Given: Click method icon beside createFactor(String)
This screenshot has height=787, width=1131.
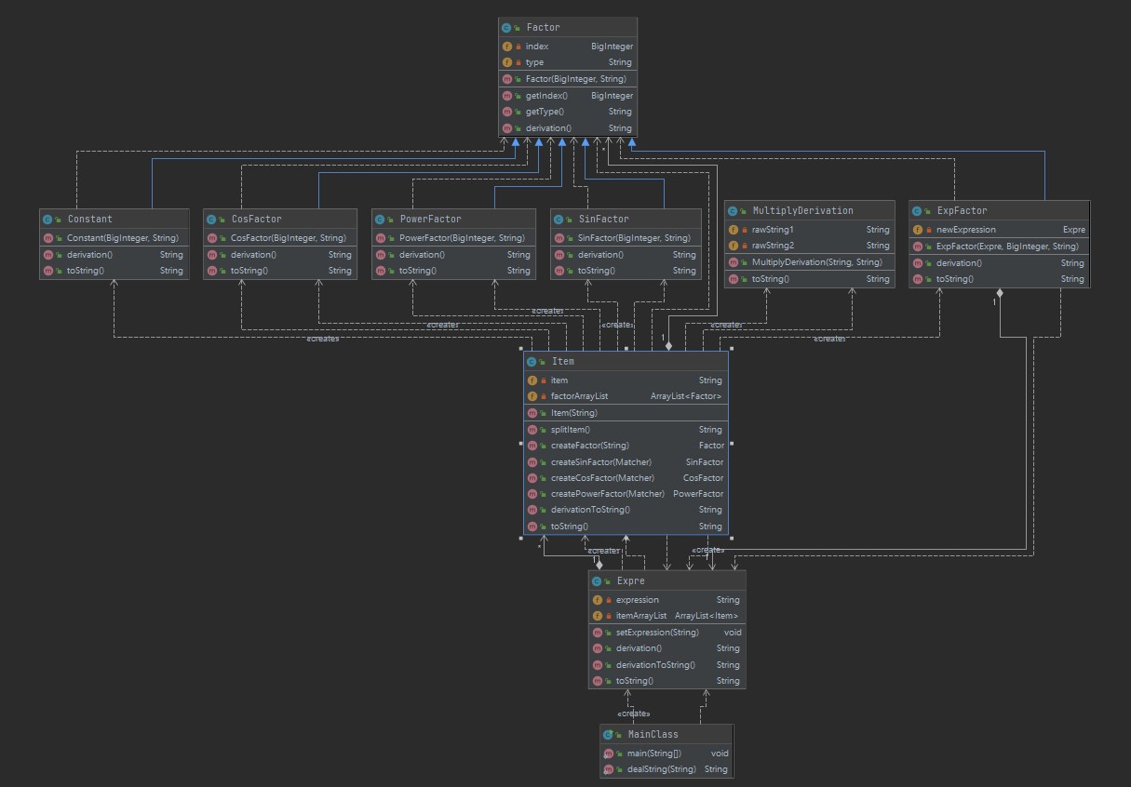Looking at the screenshot, I should pos(532,446).
